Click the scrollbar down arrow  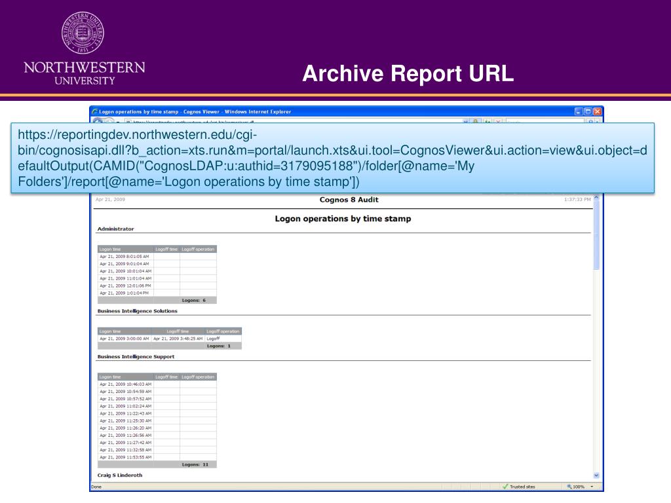click(x=596, y=475)
